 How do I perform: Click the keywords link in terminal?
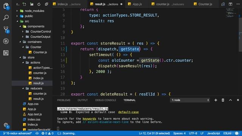pos(89,119)
